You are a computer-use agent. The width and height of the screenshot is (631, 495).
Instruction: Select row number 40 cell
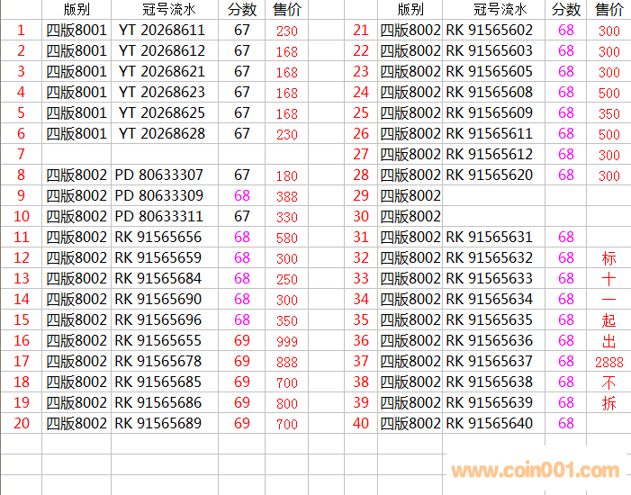(361, 424)
